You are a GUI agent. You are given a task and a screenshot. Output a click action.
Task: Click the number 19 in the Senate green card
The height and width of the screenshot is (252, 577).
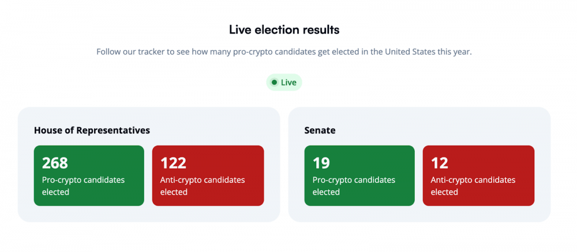[321, 163]
